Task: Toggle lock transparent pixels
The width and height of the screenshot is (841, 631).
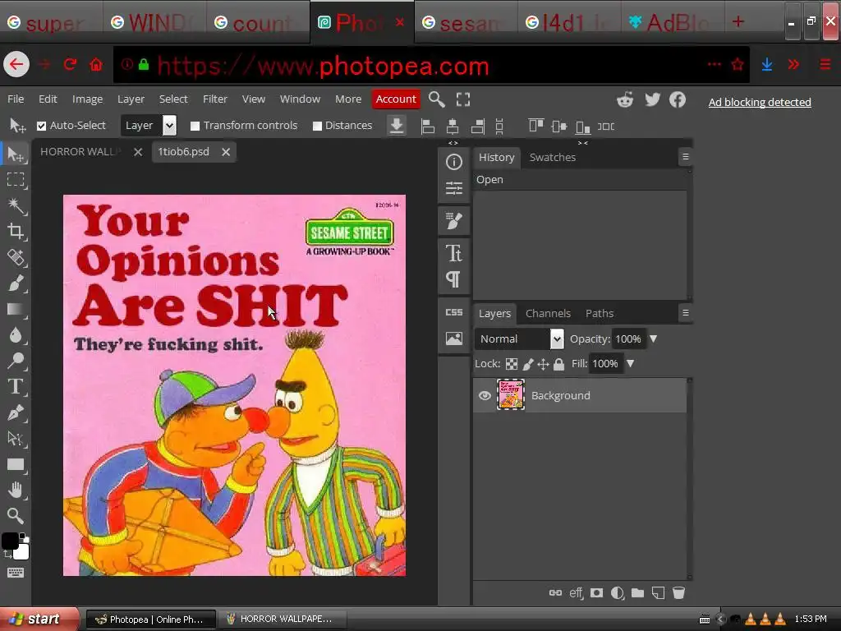Action: (512, 364)
